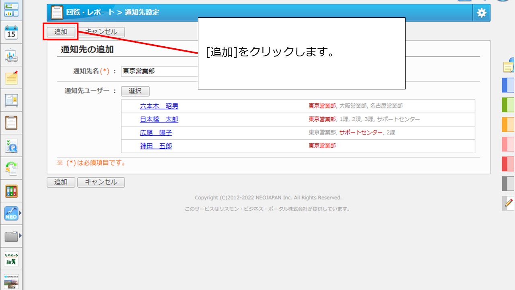Image resolution: width=515 pixels, height=290 pixels.
Task: Click the 通知先名 text field containing 東京営業部
Action: tap(160, 71)
